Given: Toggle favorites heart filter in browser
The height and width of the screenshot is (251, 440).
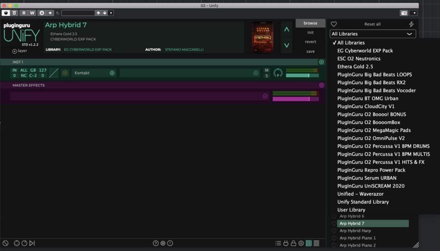Looking at the screenshot, I should click(x=333, y=24).
